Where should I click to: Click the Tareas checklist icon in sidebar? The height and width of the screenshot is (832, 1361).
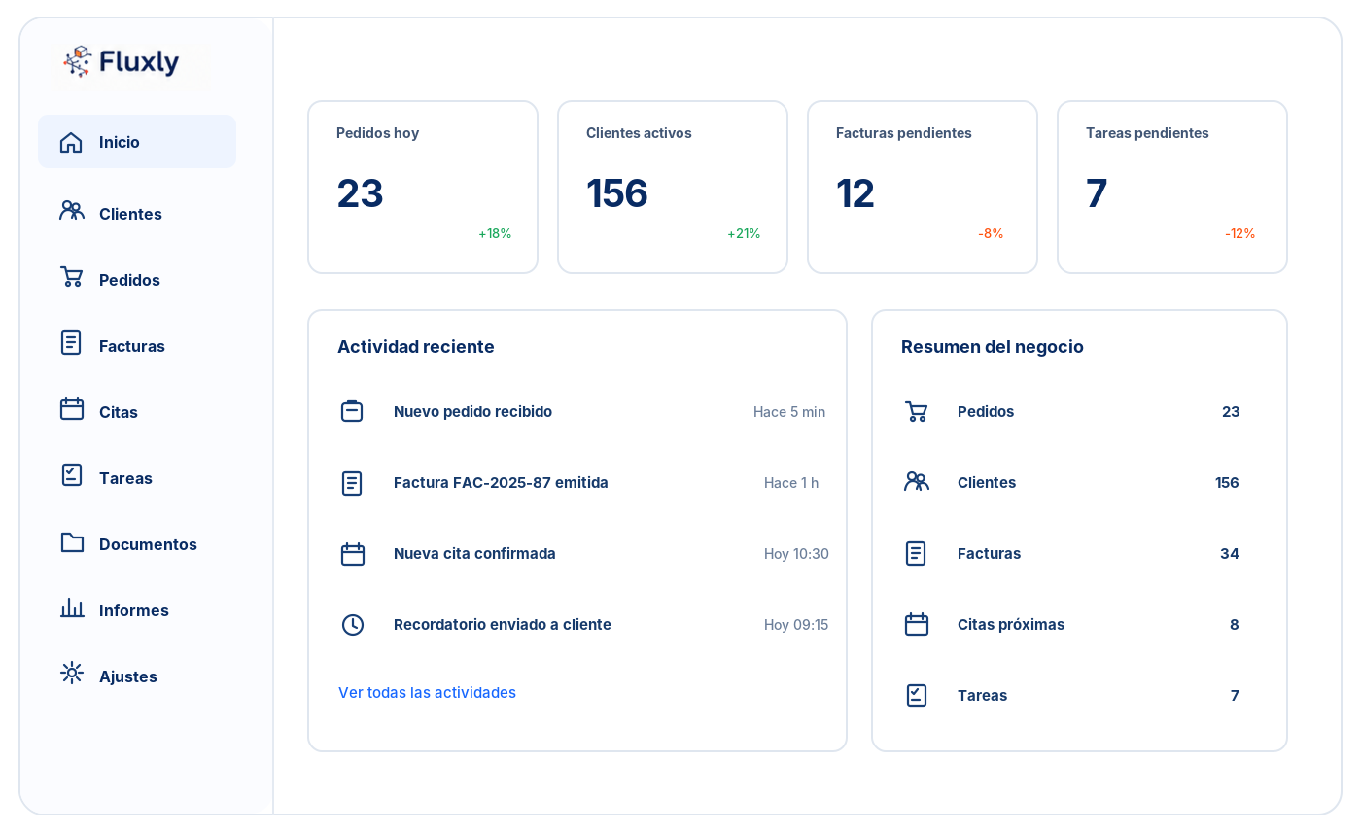(72, 474)
